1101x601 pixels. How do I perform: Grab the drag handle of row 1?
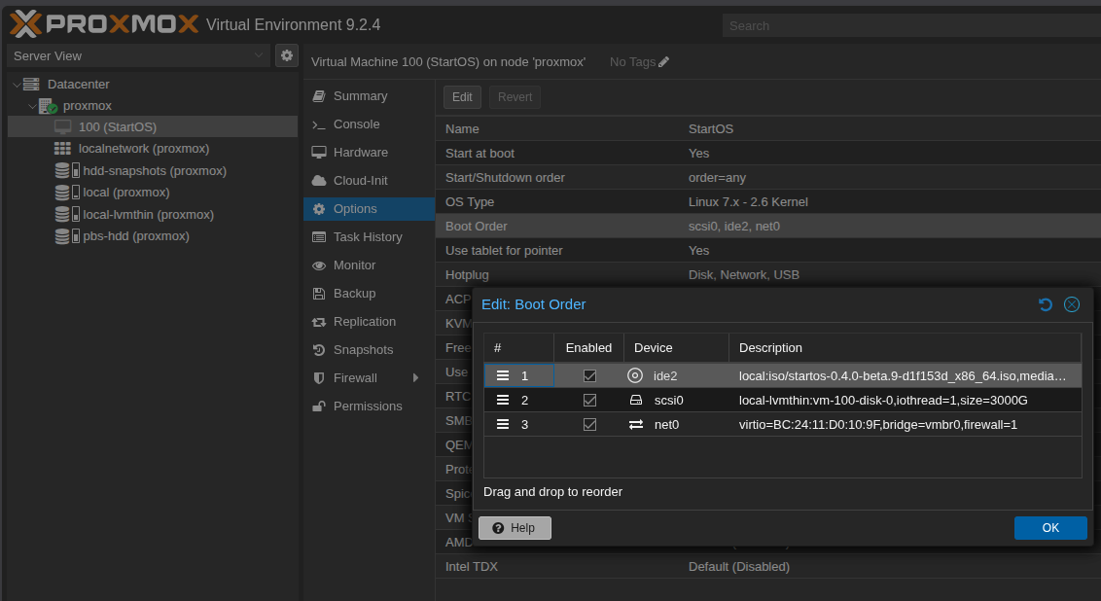click(x=503, y=375)
